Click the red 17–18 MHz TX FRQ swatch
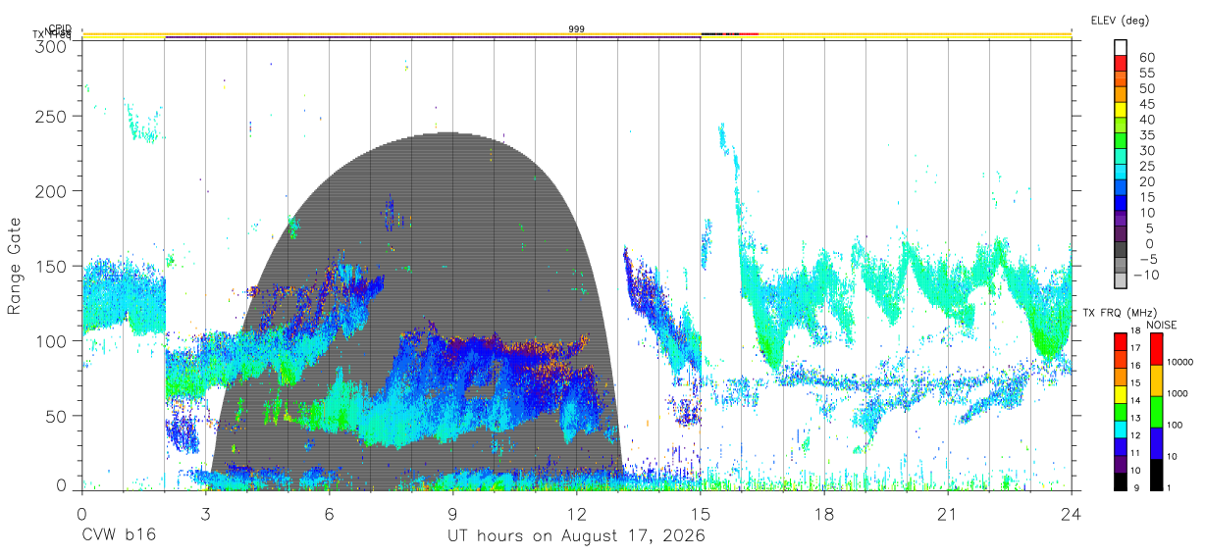This screenshot has height=556, width=1205. pos(1120,341)
